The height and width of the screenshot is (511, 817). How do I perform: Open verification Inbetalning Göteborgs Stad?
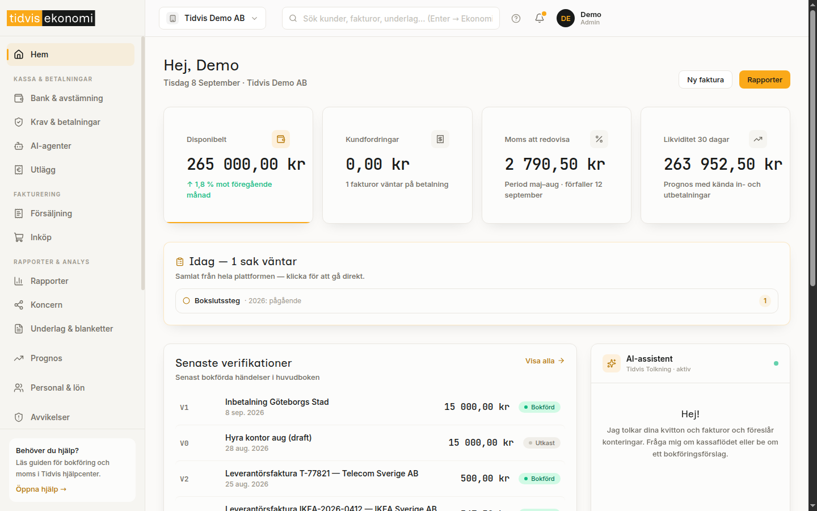(x=370, y=407)
